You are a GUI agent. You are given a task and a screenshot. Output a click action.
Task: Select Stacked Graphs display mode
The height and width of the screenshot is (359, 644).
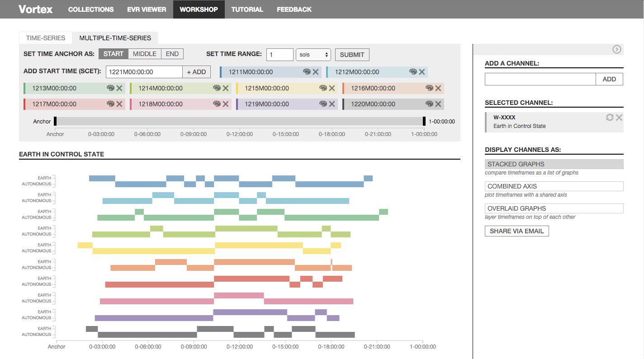pyautogui.click(x=554, y=164)
